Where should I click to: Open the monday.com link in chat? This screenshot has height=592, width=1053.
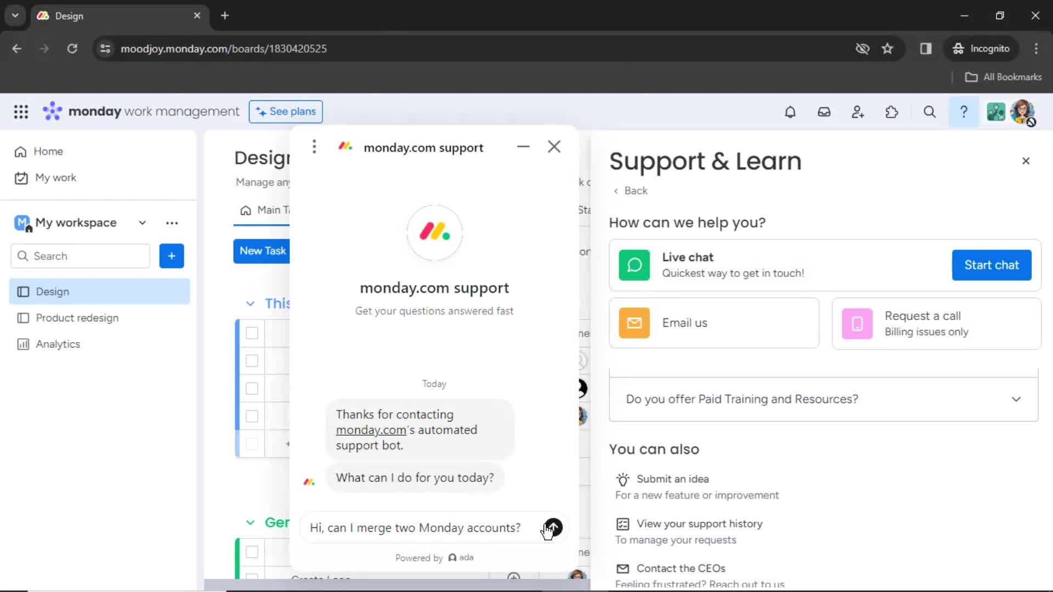tap(371, 430)
